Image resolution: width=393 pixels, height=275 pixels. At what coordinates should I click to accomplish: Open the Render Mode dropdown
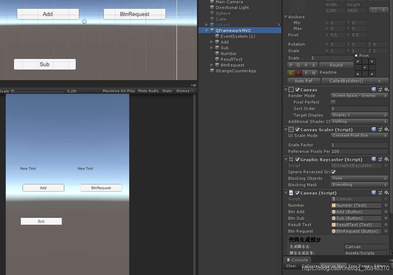pos(359,96)
